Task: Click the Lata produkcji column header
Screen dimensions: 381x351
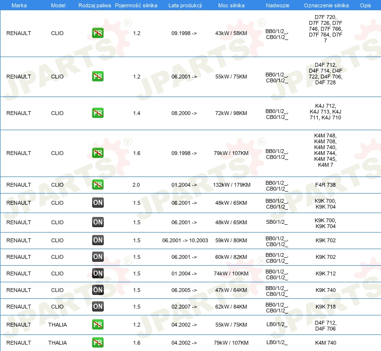Action: [185, 5]
